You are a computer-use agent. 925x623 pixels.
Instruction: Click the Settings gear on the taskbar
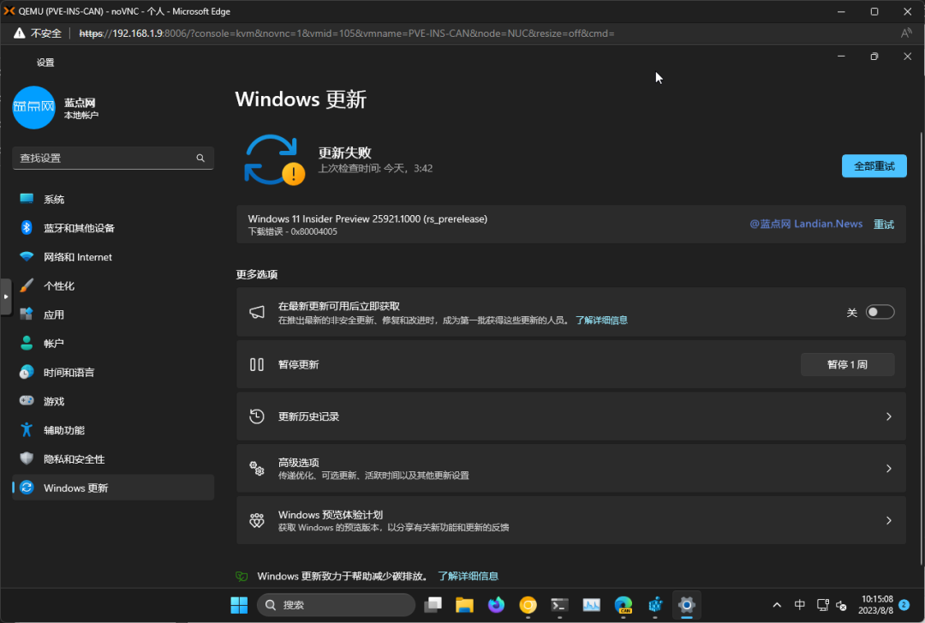(687, 605)
